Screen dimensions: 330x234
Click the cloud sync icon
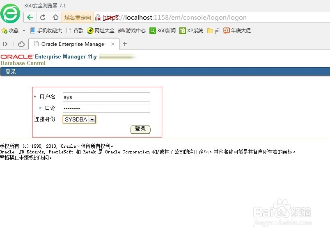21,44
